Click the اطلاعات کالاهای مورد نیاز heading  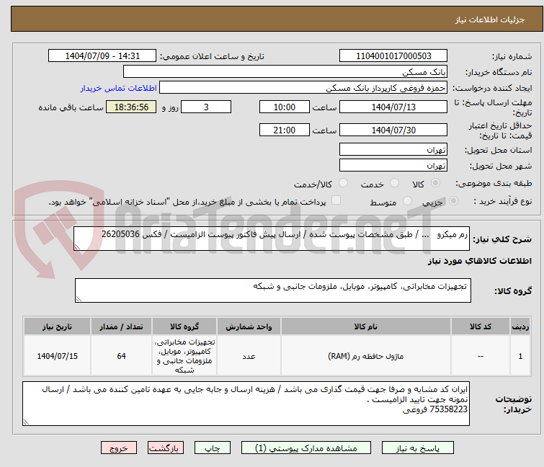pos(479,261)
